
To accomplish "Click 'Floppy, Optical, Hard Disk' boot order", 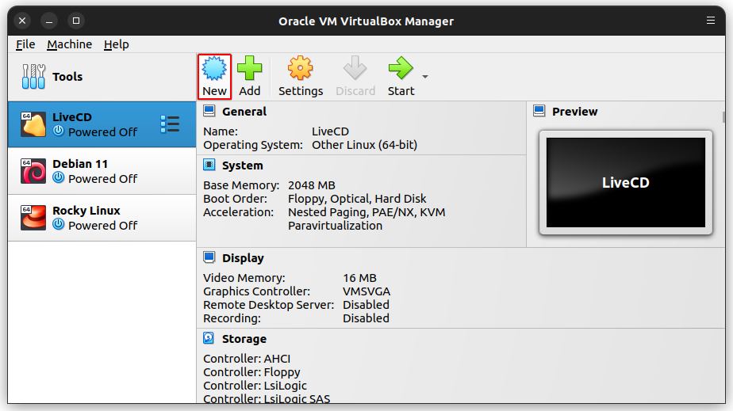I will 357,199.
